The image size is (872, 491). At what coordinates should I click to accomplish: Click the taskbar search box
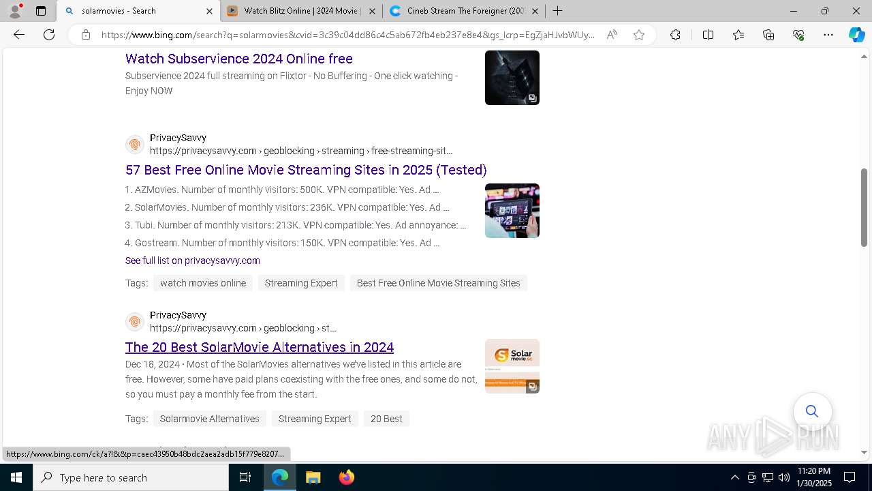pyautogui.click(x=131, y=477)
